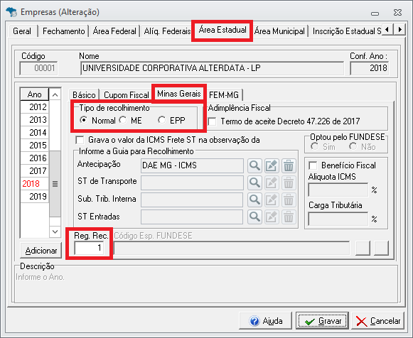Enable Termo de aceite Decreto 47.226 checkbox
The image size is (413, 338).
point(212,121)
